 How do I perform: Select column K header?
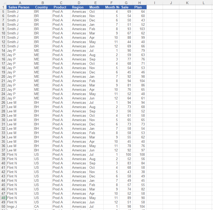coord(187,3)
